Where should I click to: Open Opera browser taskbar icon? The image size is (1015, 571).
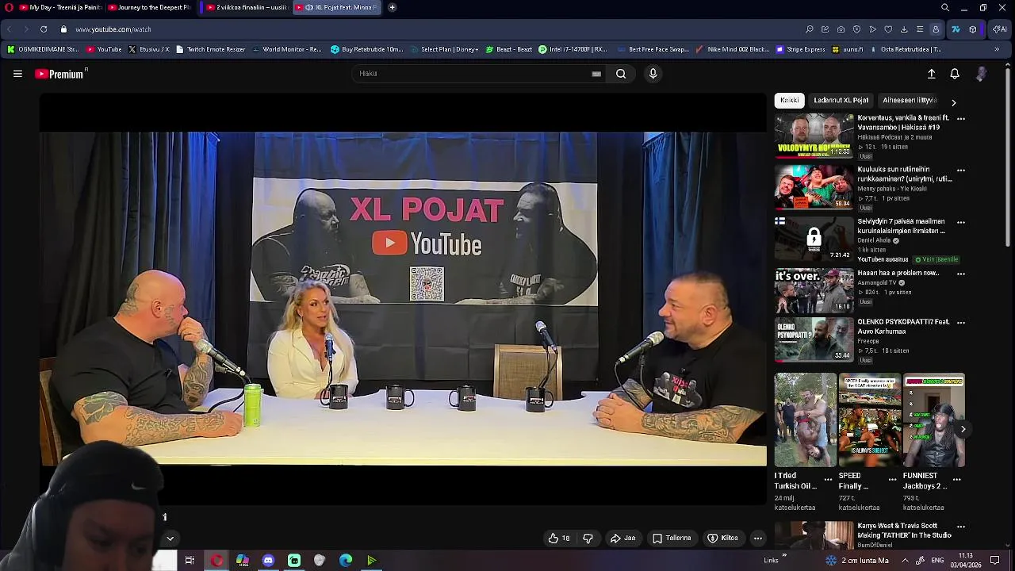pyautogui.click(x=216, y=561)
